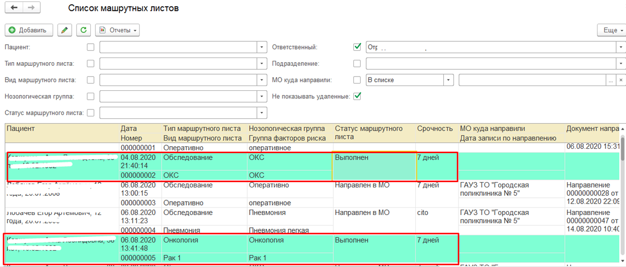Click the Срочность column header
This screenshot has height=267, width=626.
pyautogui.click(x=435, y=129)
